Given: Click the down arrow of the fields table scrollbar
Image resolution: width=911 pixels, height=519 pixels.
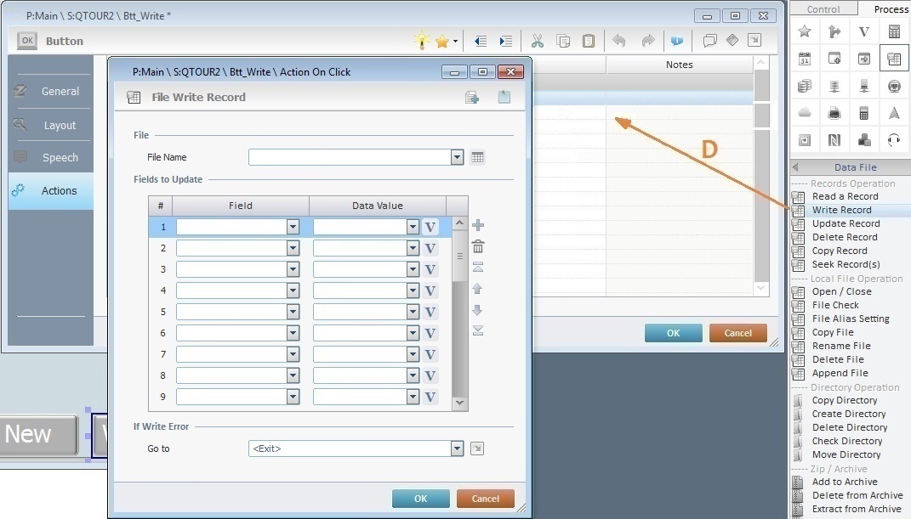Looking at the screenshot, I should click(459, 403).
